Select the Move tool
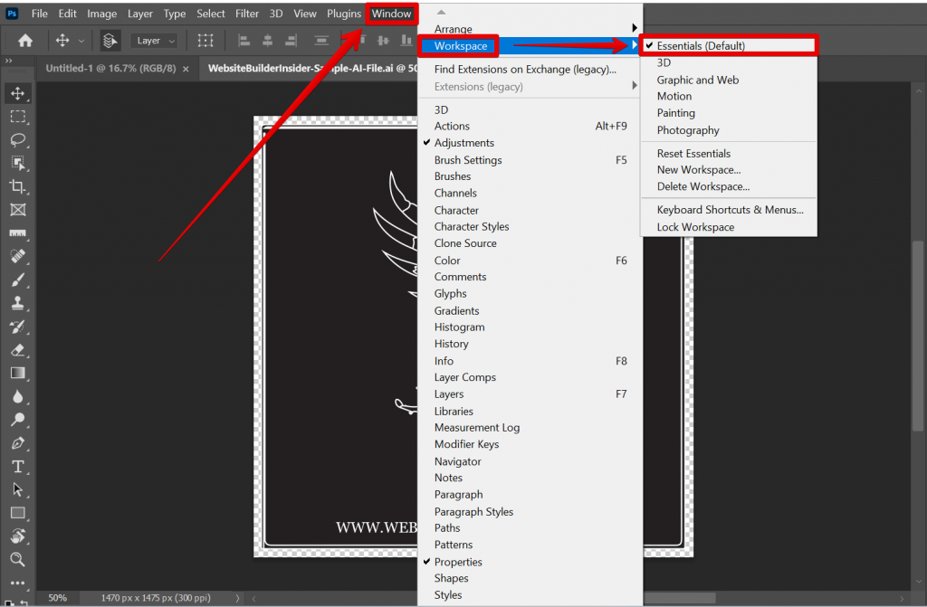The height and width of the screenshot is (607, 927). point(16,92)
